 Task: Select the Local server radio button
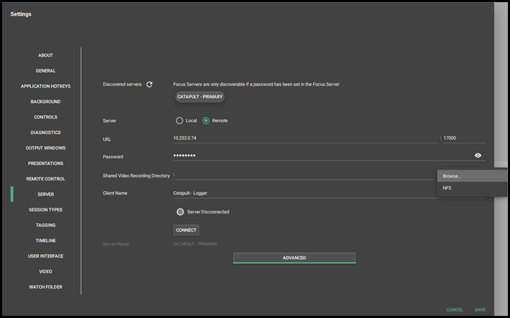click(x=179, y=121)
